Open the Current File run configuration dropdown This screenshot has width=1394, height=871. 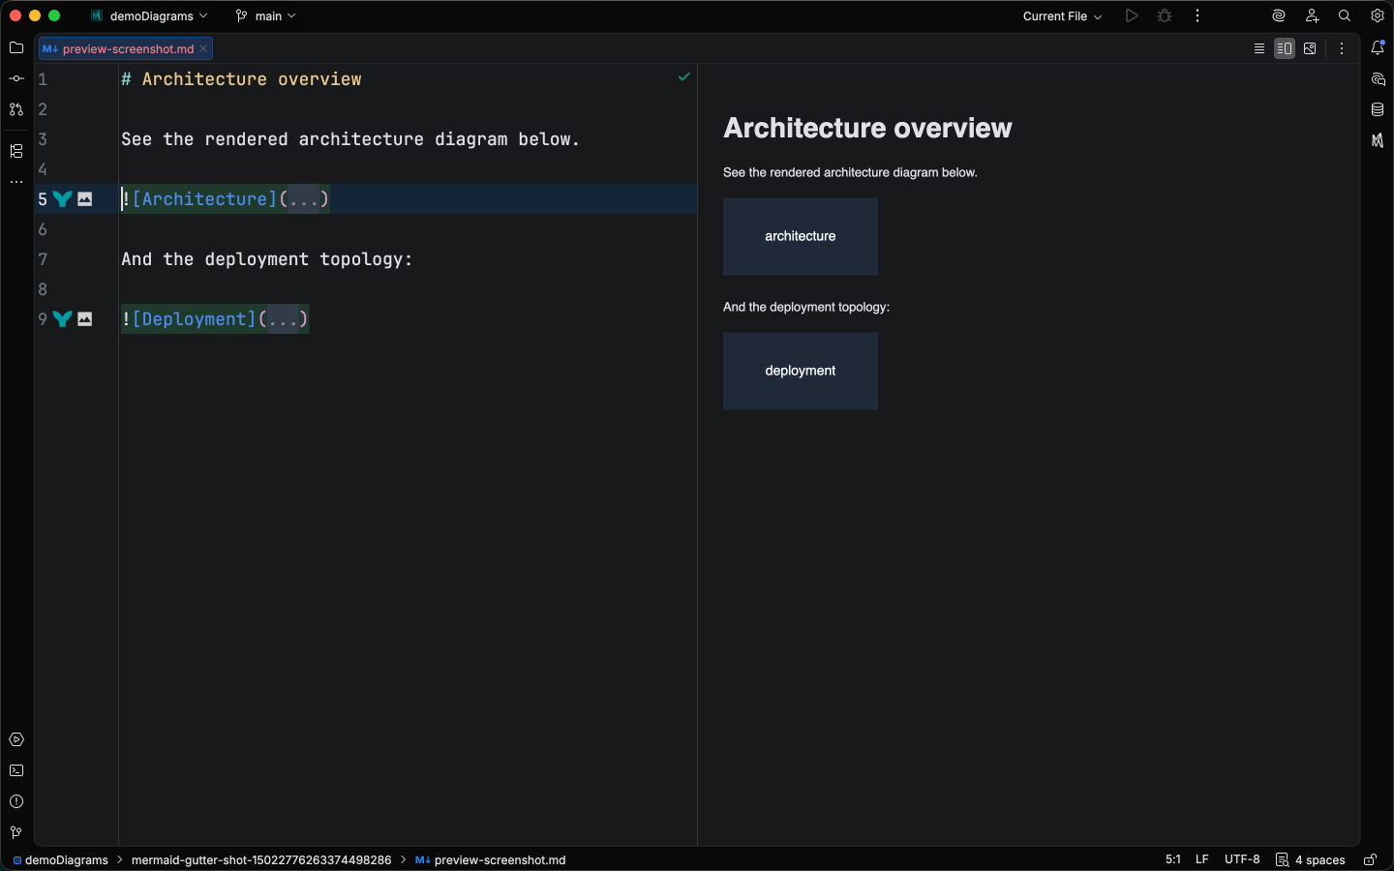pyautogui.click(x=1062, y=15)
